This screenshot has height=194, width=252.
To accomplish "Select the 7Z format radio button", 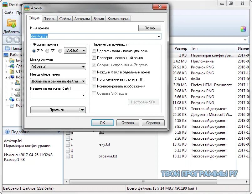I will tap(47, 51).
